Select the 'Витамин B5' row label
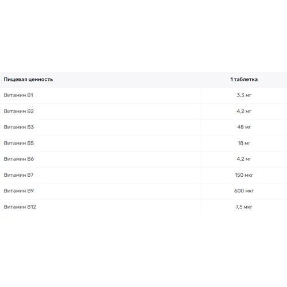Viewport: 287px width, 287px height. (19, 143)
